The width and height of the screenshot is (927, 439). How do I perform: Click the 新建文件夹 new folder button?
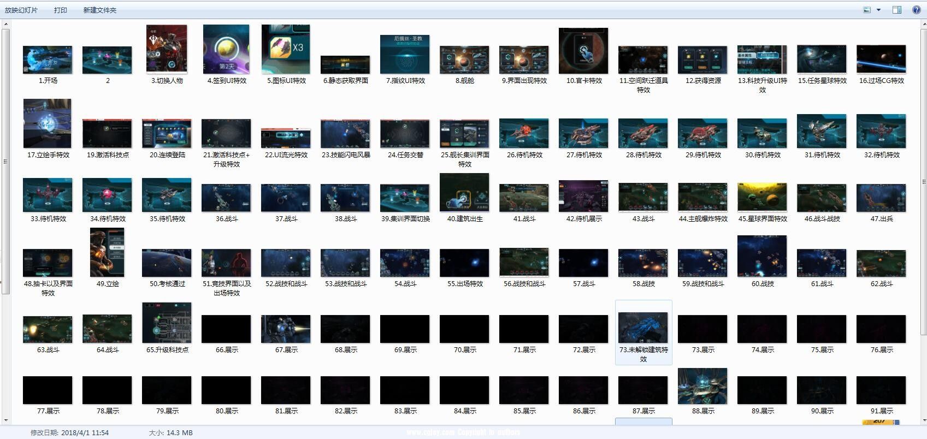coord(99,10)
